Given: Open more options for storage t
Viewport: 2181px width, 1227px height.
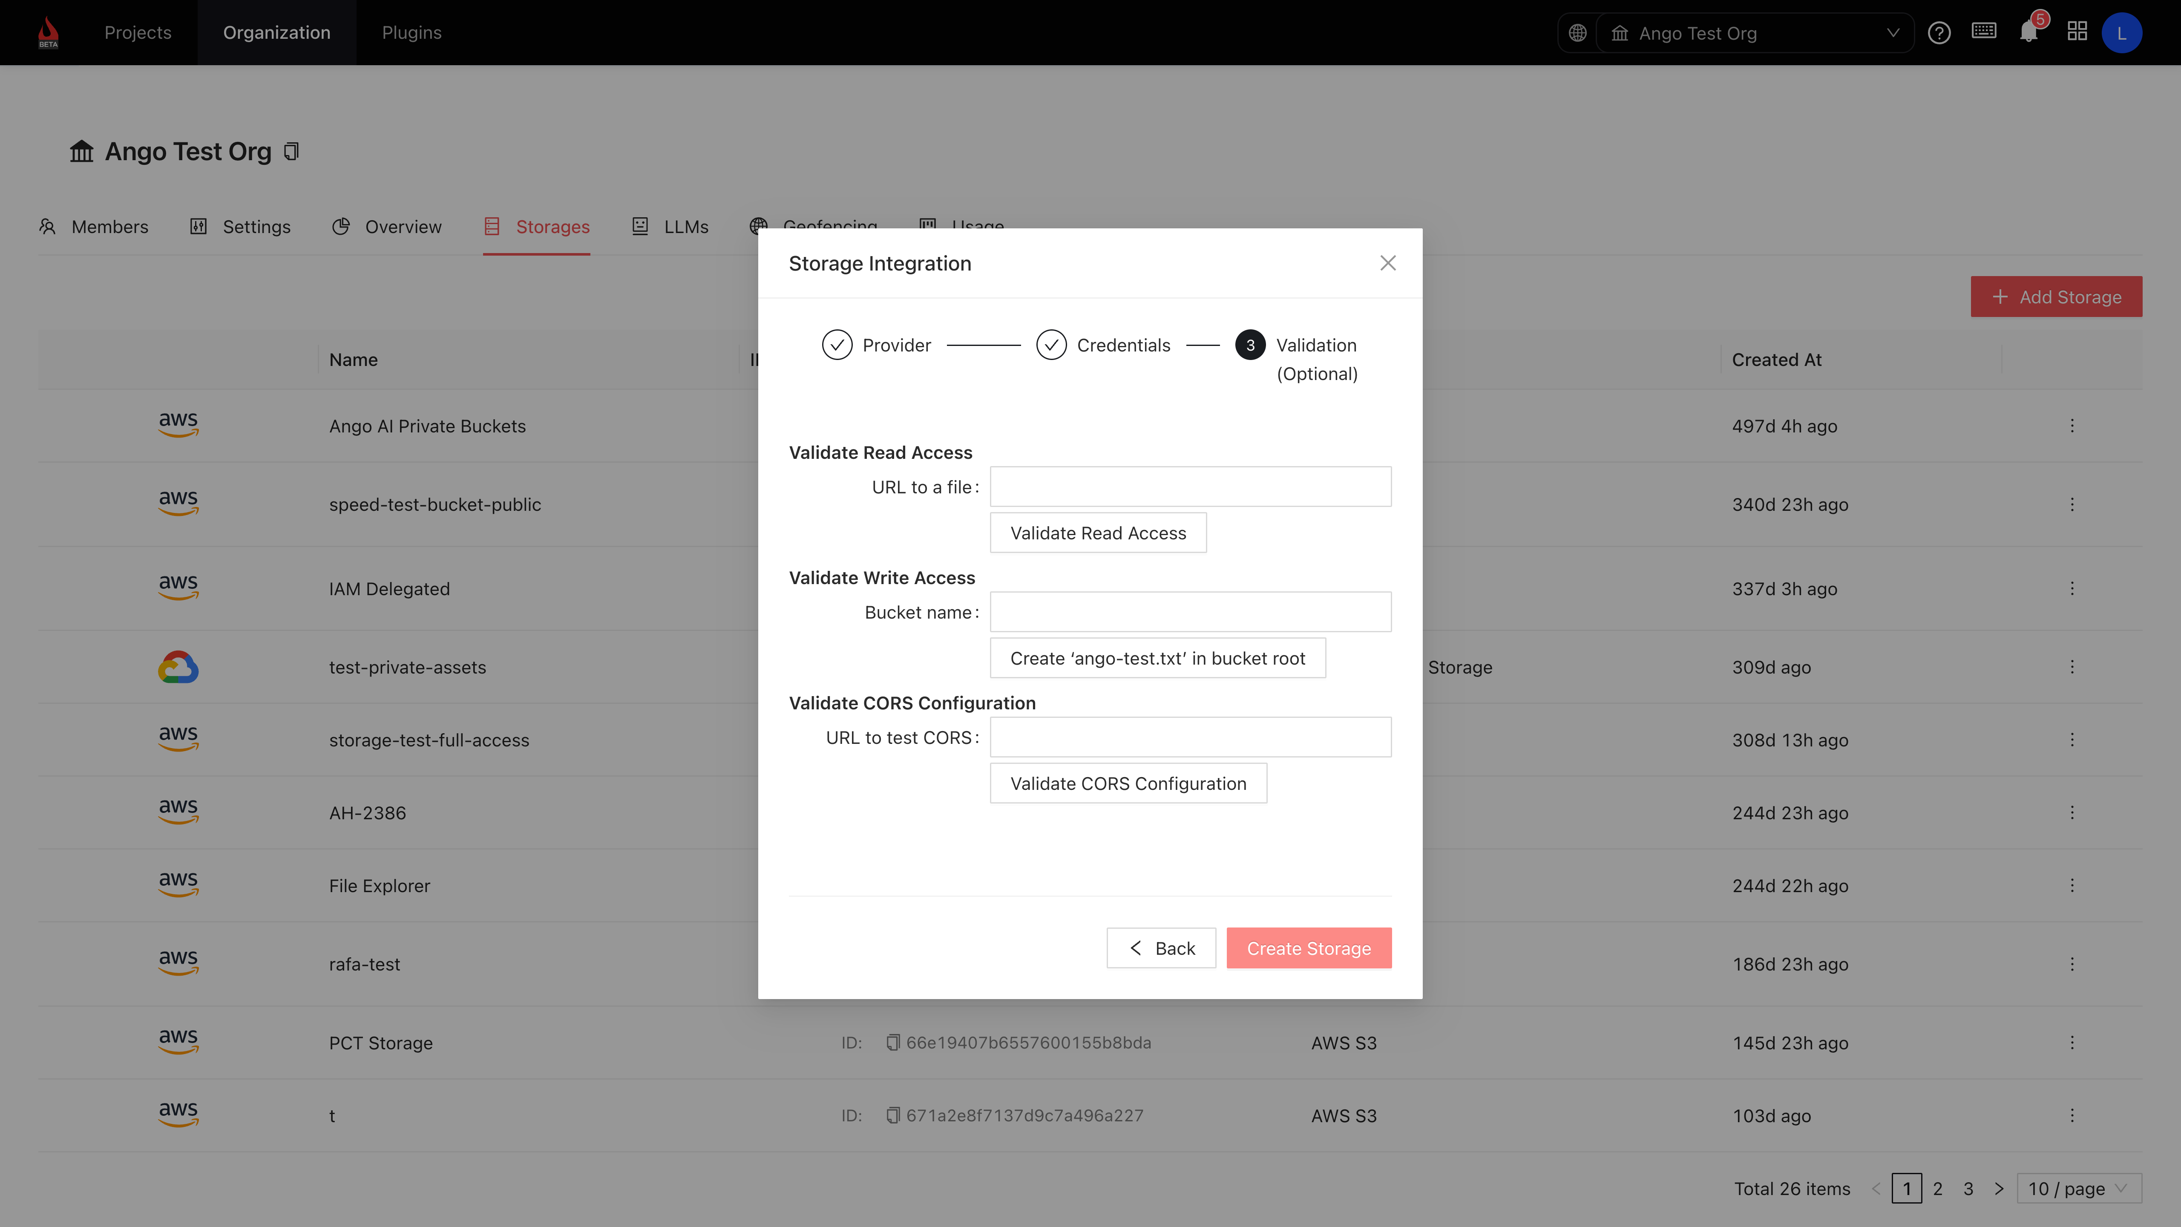Looking at the screenshot, I should tap(2072, 1116).
